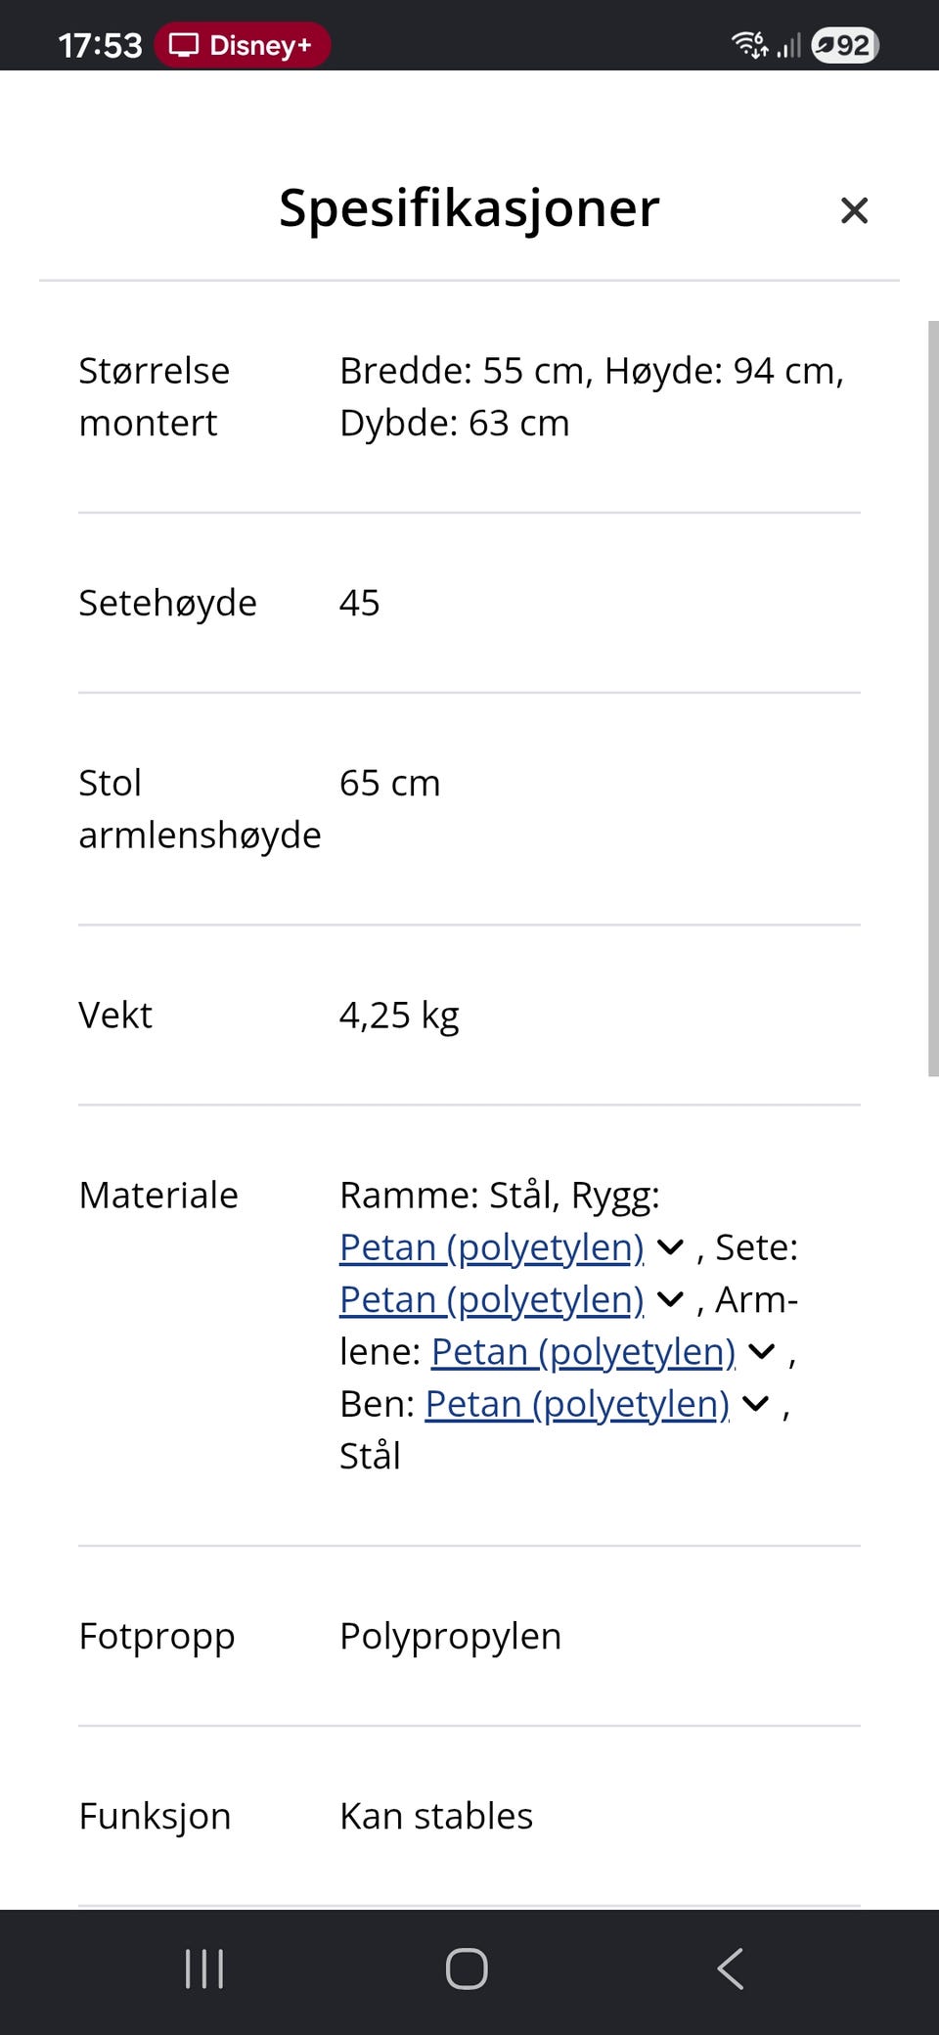Screen dimensions: 939x2035
Task: Expand chevron after Armlene Petan link
Action: (762, 1352)
